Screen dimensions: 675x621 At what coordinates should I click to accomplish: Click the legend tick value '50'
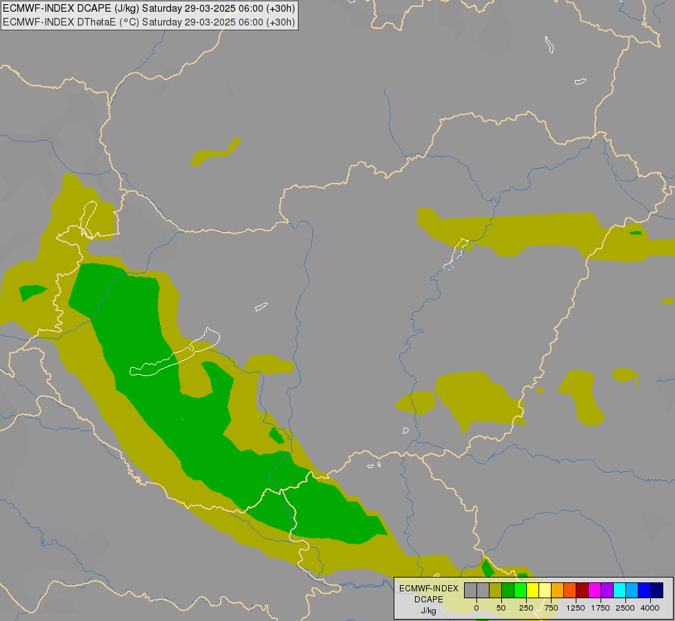pyautogui.click(x=501, y=608)
